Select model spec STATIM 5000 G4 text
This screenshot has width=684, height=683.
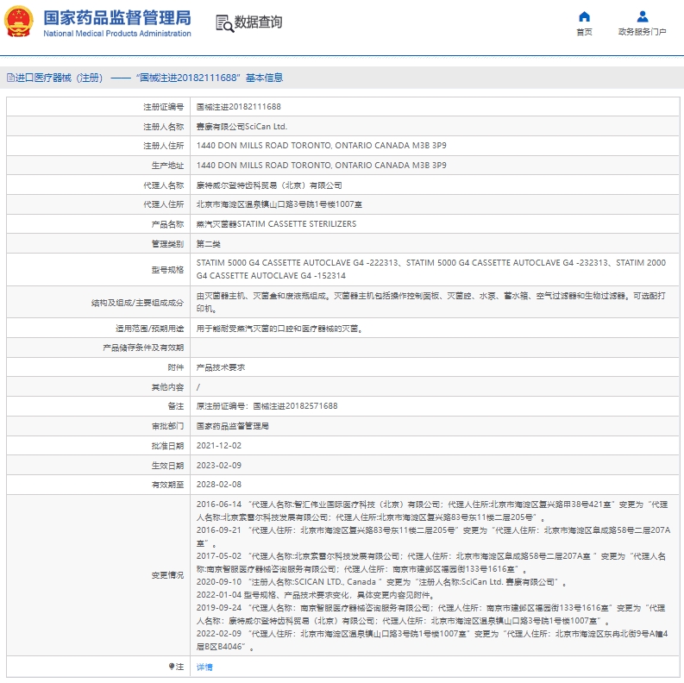coord(431,269)
